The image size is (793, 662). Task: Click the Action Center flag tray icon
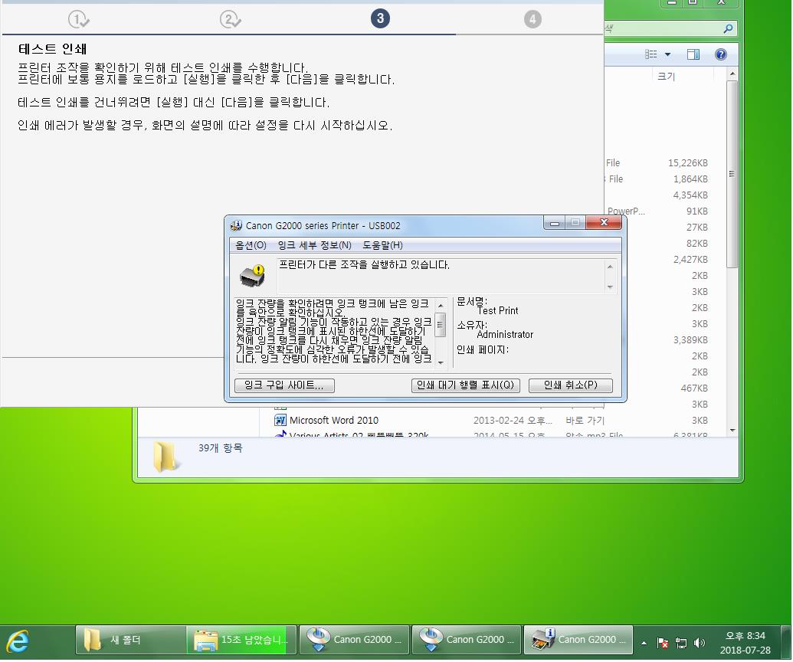664,643
